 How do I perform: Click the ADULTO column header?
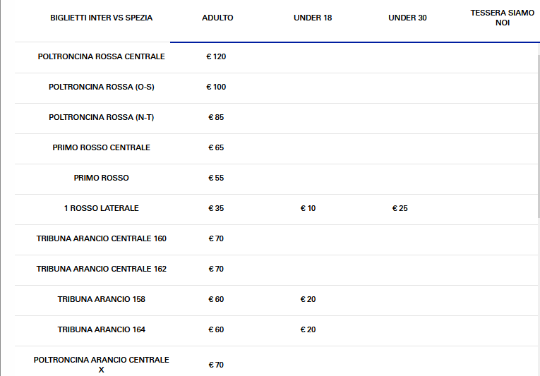217,18
